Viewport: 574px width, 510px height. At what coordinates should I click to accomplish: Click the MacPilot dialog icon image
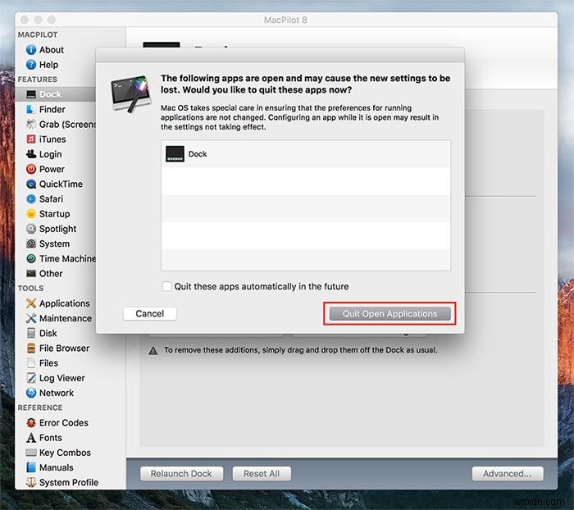[131, 93]
